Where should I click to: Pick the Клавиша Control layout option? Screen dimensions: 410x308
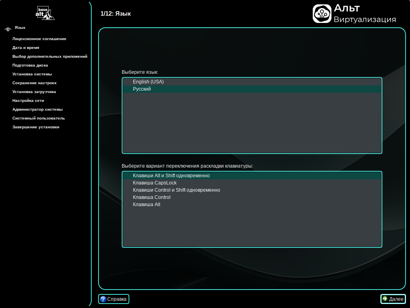[x=151, y=197]
